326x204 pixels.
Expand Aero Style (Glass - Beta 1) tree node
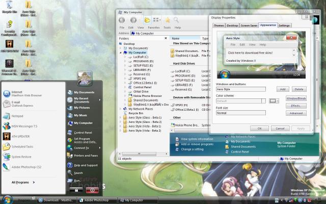[x=120, y=118]
